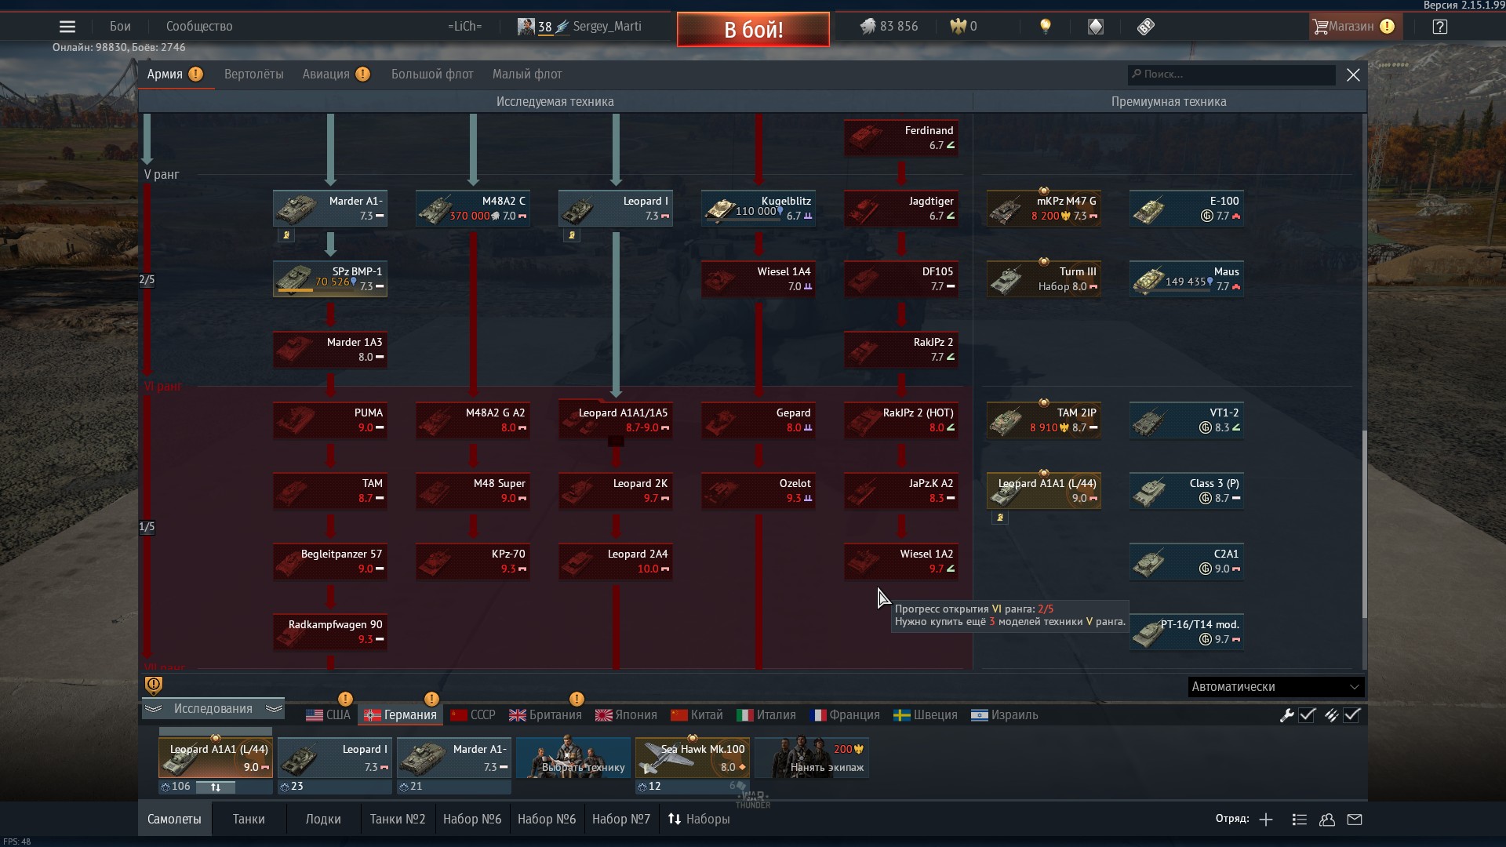Screen dimensions: 1506x847
Task: Open the mail envelope icon
Action: (x=1355, y=820)
